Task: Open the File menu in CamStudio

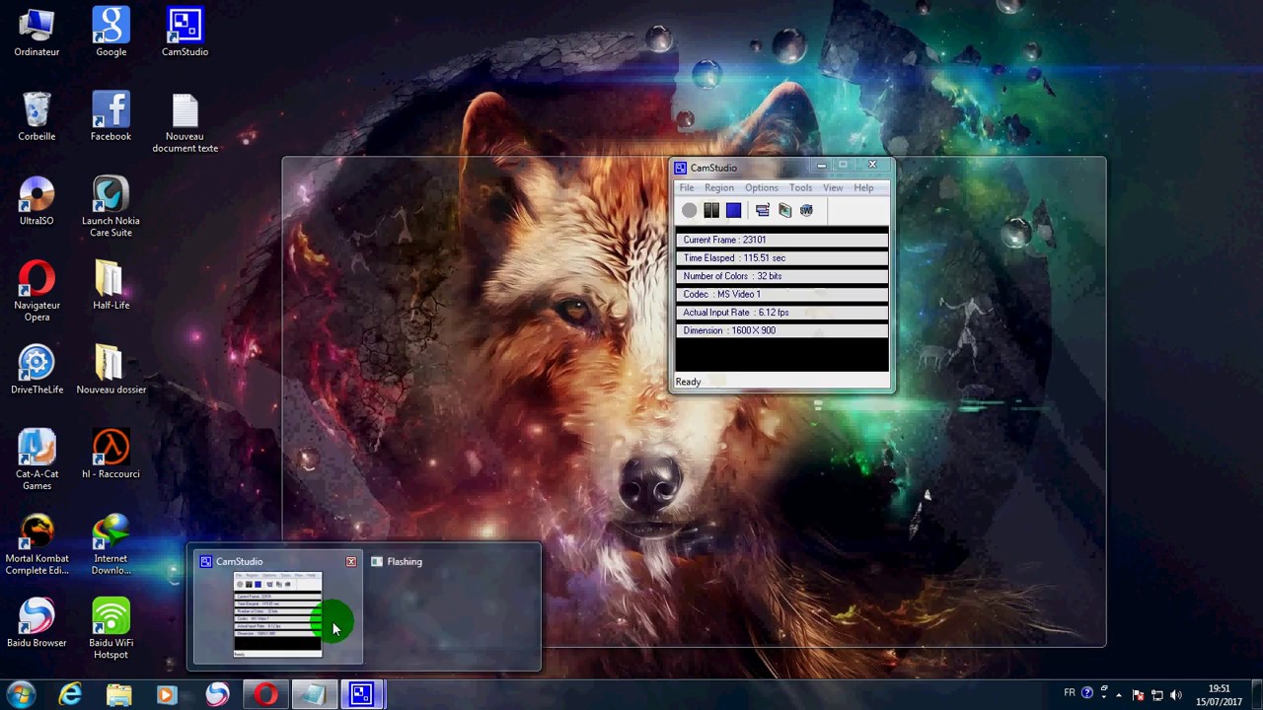Action: click(x=687, y=187)
